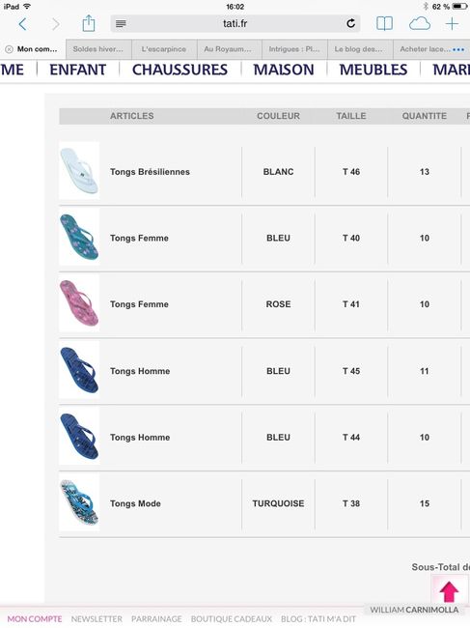This screenshot has width=470, height=628.
Task: Tap pink scroll-to-top arrow button
Action: (x=449, y=591)
